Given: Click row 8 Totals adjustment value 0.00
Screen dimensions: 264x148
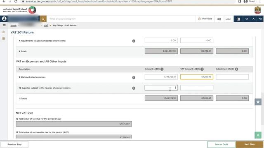Looking at the screenshot, I should click(232, 51).
